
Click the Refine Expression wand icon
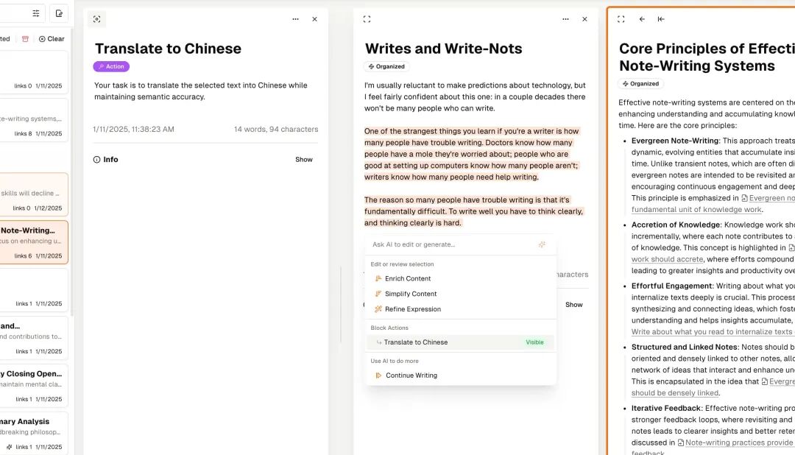click(378, 309)
